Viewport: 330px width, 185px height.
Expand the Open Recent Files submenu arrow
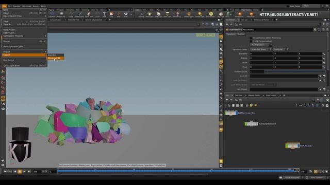[x=45, y=16]
